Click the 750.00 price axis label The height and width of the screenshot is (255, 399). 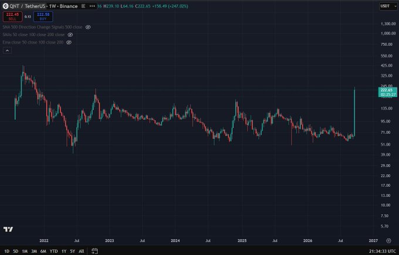tap(387, 44)
